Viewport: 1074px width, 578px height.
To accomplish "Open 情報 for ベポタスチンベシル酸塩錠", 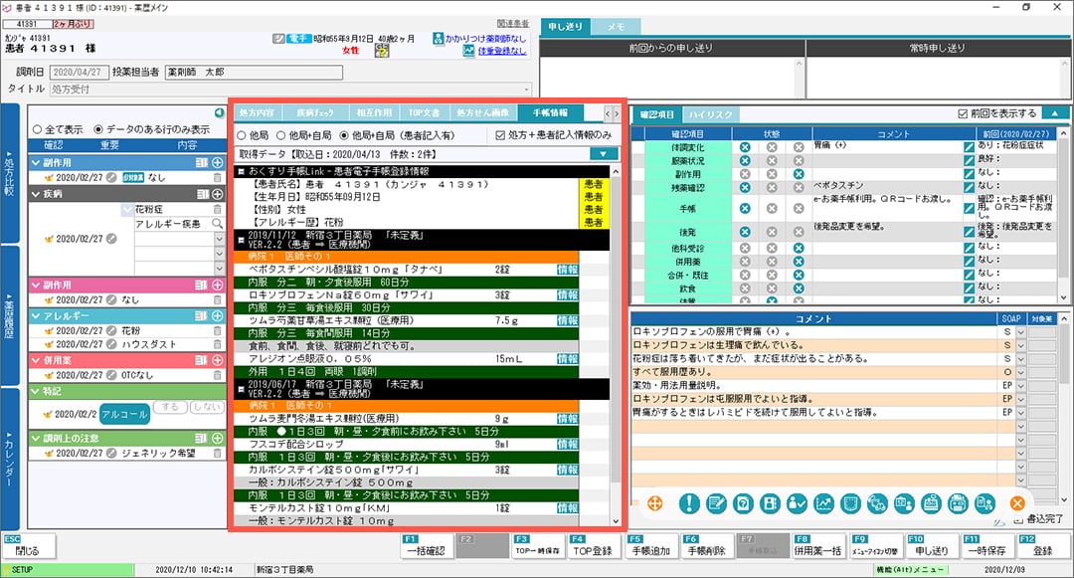I will [x=567, y=270].
